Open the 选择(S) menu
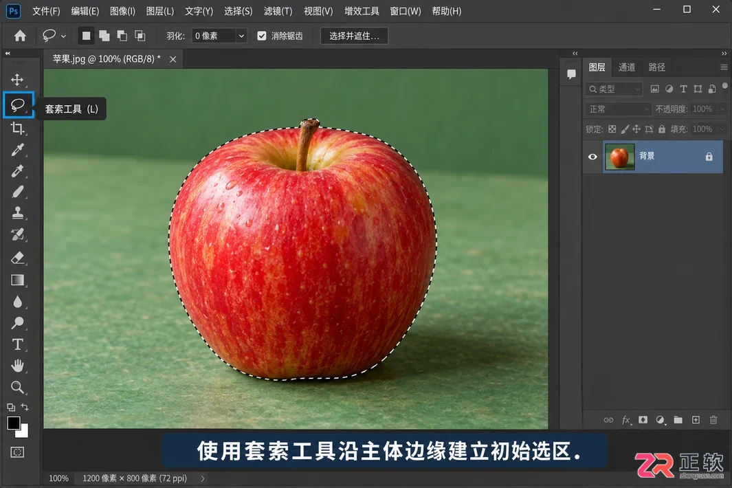This screenshot has width=732, height=488. point(238,11)
